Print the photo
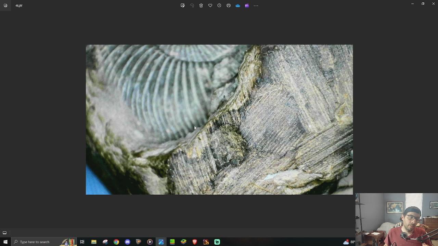This screenshot has height=246, width=438. pos(229,5)
